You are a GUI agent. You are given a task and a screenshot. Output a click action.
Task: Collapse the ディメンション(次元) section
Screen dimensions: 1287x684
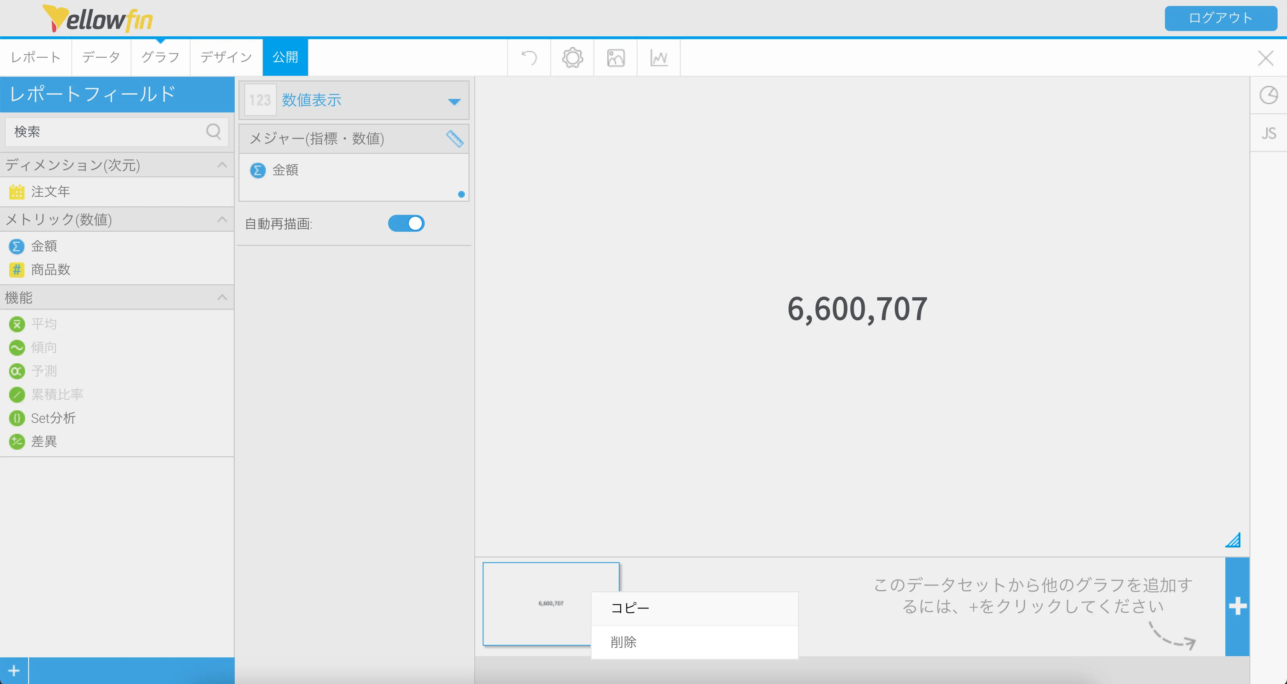pyautogui.click(x=222, y=165)
